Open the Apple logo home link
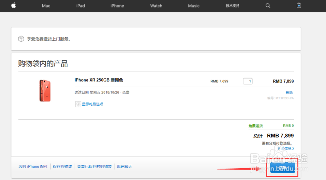 14,6
